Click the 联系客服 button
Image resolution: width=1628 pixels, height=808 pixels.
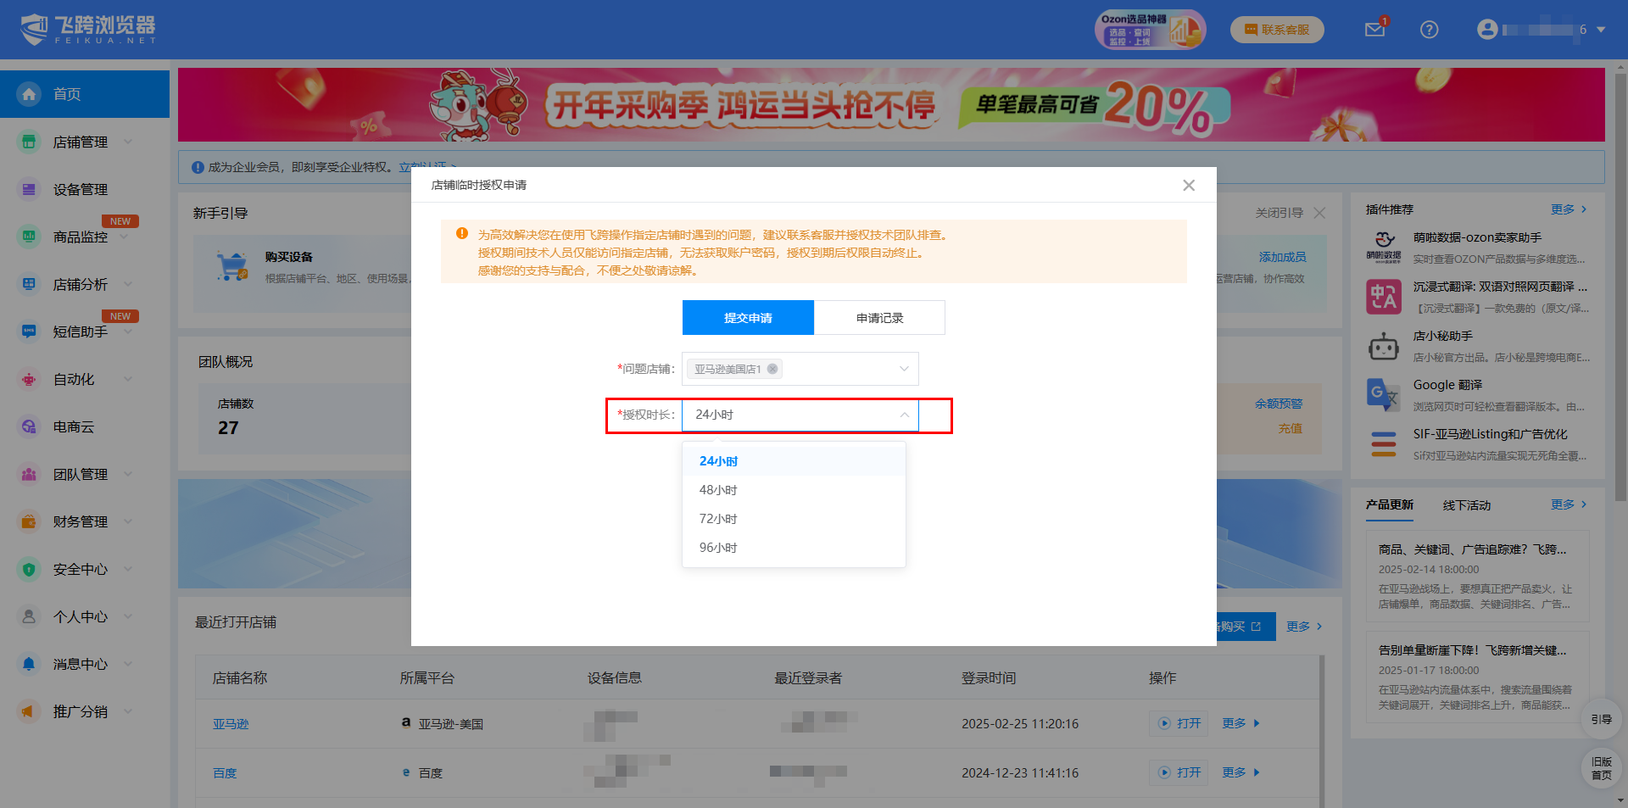1277,30
